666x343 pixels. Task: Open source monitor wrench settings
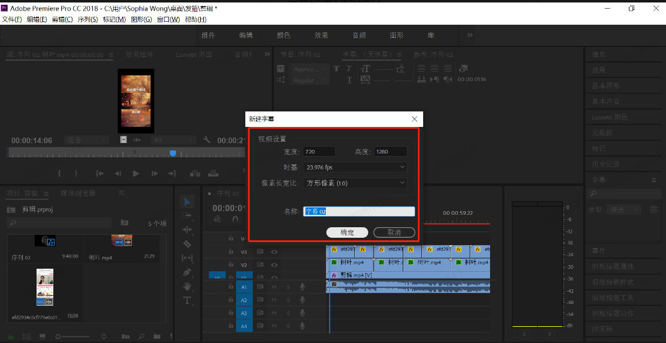[x=207, y=140]
